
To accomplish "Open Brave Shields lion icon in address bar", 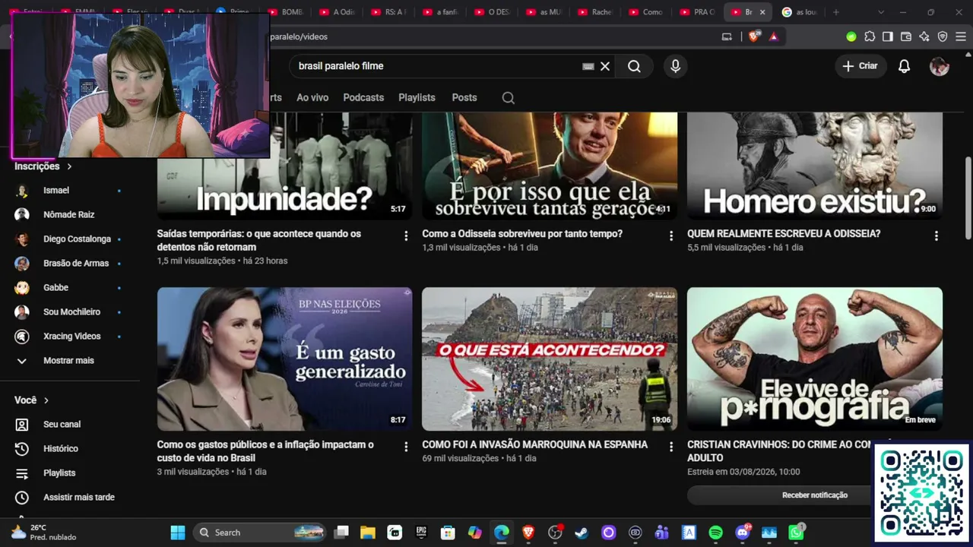I will tap(753, 36).
